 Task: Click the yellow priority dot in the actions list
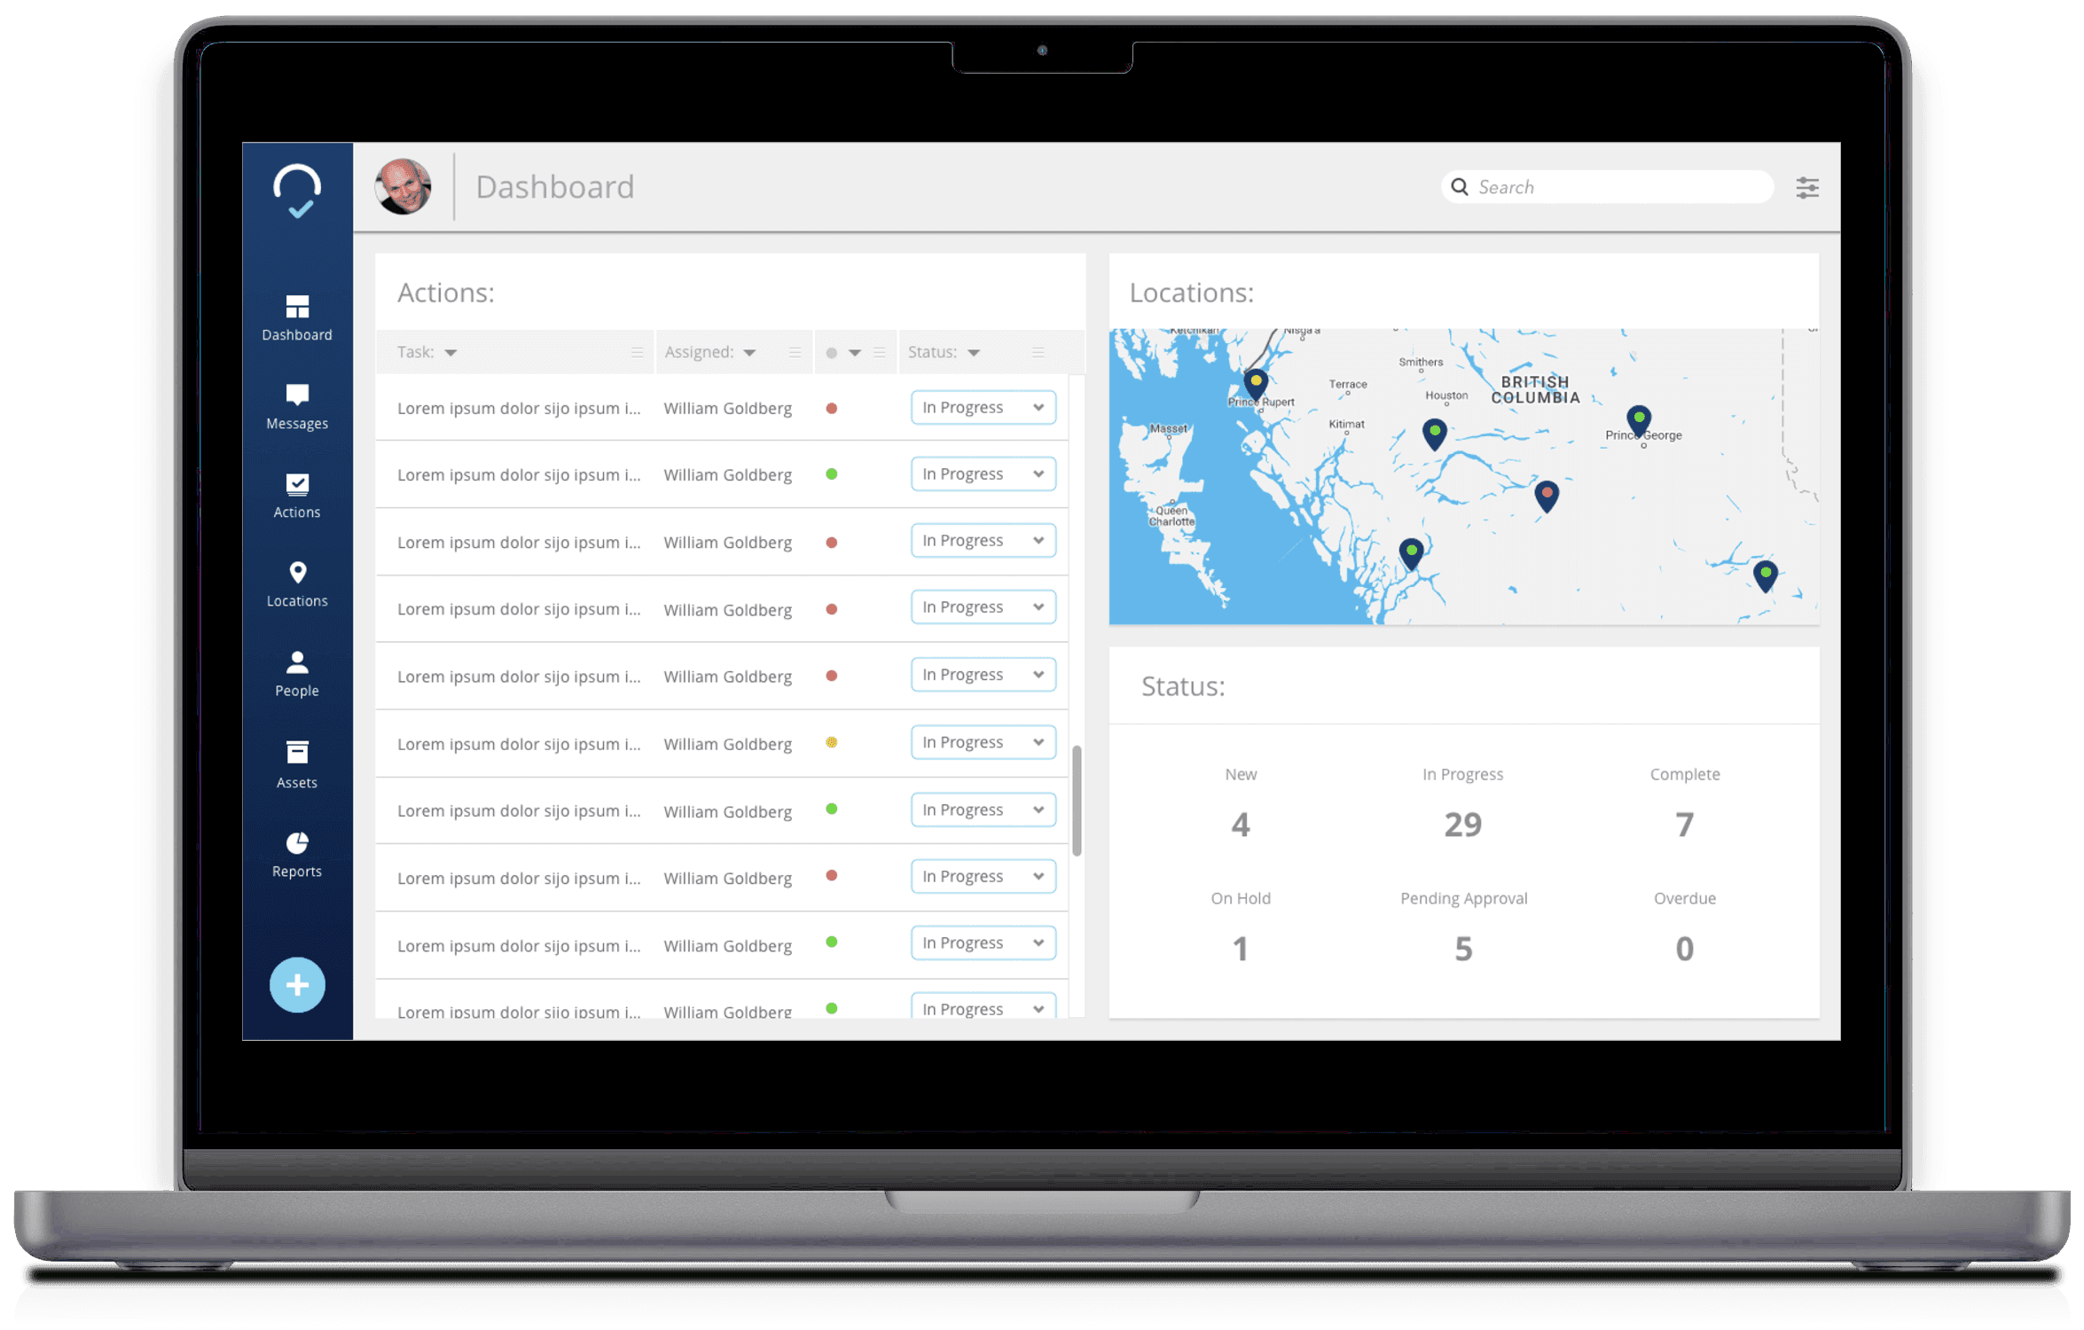tap(831, 742)
